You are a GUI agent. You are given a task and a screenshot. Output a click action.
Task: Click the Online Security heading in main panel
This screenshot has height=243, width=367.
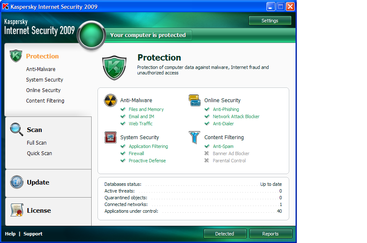tap(222, 100)
